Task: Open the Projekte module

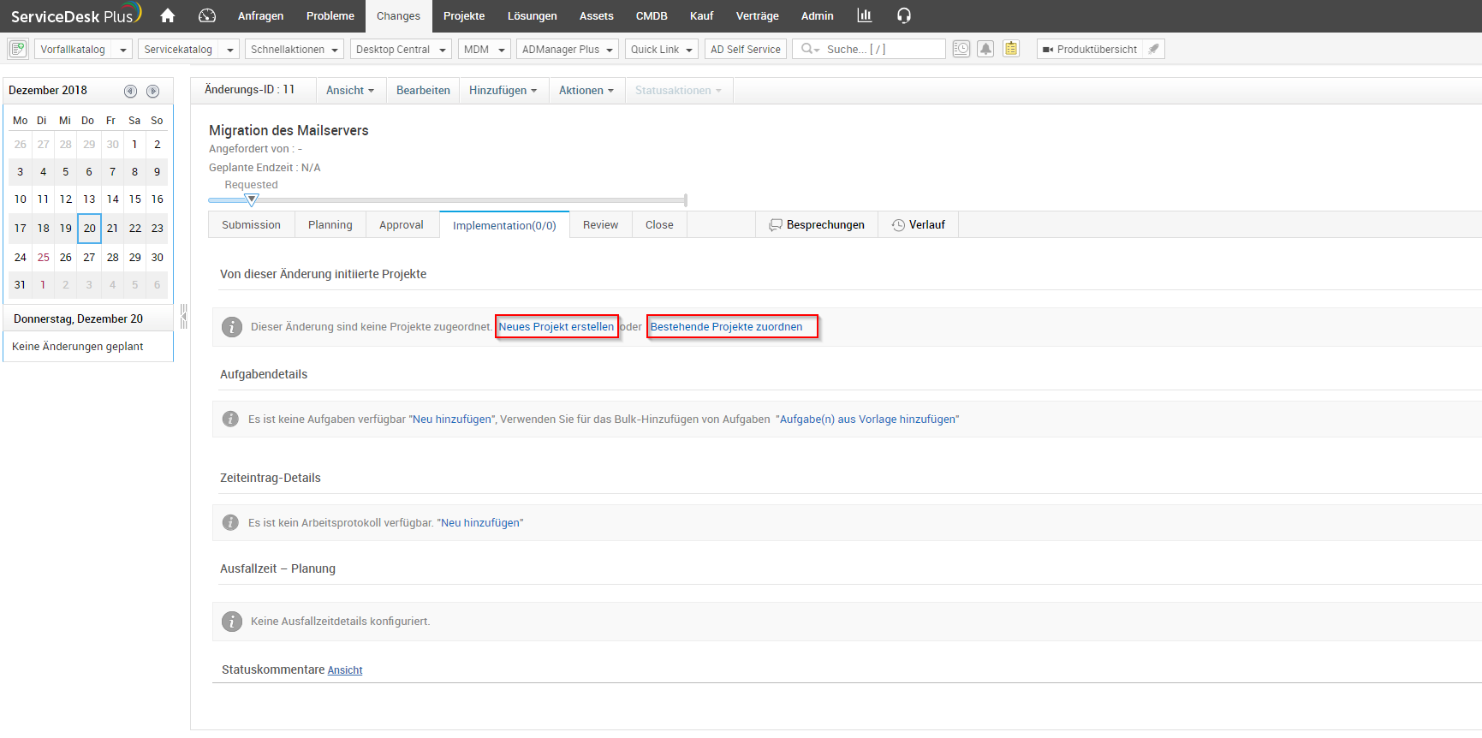Action: coord(464,15)
